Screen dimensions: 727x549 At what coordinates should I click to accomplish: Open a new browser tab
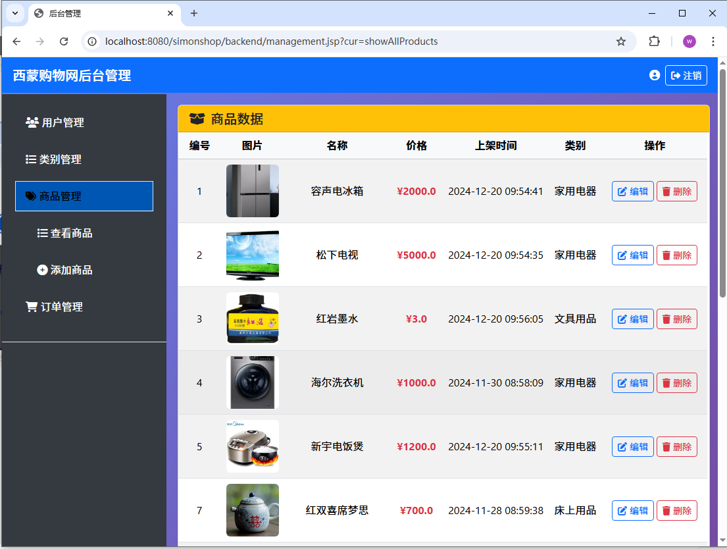coord(194,13)
